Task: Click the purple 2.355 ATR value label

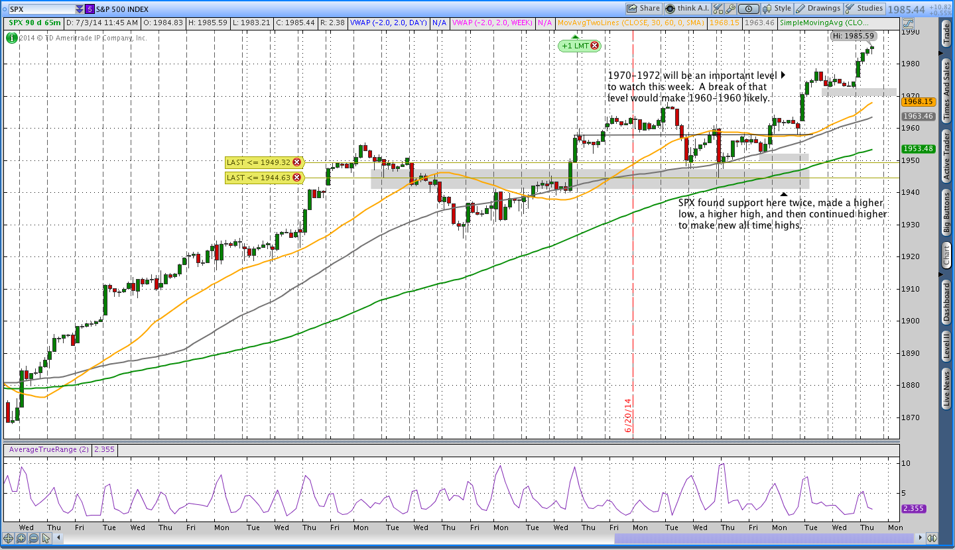Action: coord(913,509)
